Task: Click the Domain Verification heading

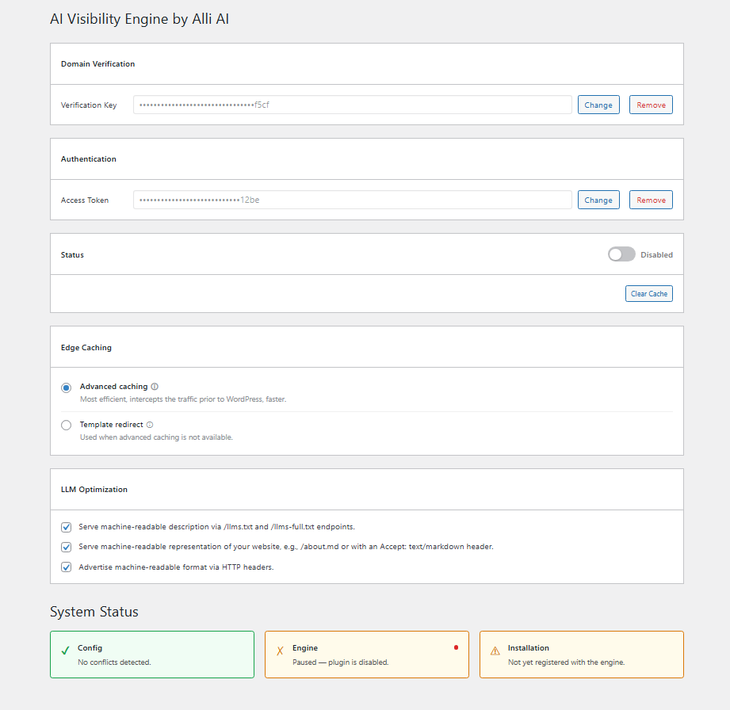Action: pyautogui.click(x=97, y=63)
